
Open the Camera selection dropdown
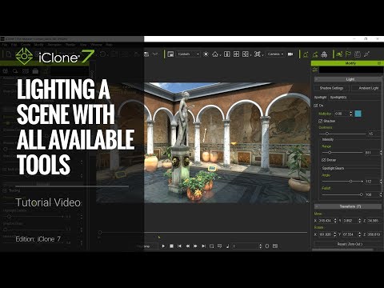click(275, 54)
